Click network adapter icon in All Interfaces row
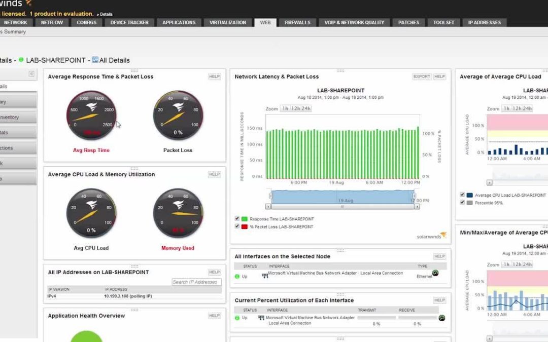Image resolution: width=548 pixels, height=342 pixels. coord(265,276)
